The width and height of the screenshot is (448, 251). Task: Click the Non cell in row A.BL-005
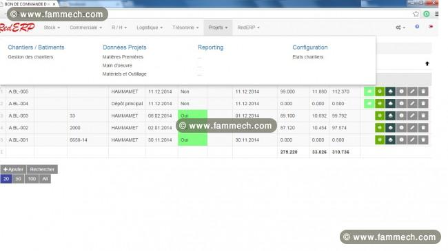click(192, 91)
